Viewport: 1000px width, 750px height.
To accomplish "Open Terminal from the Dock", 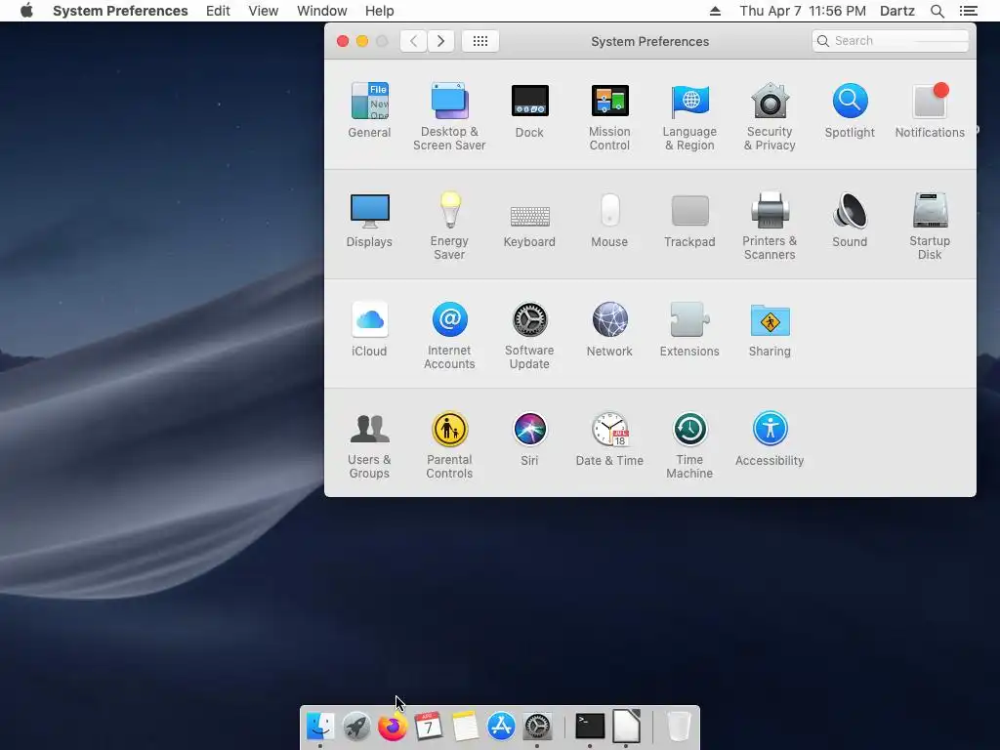I will pos(590,726).
